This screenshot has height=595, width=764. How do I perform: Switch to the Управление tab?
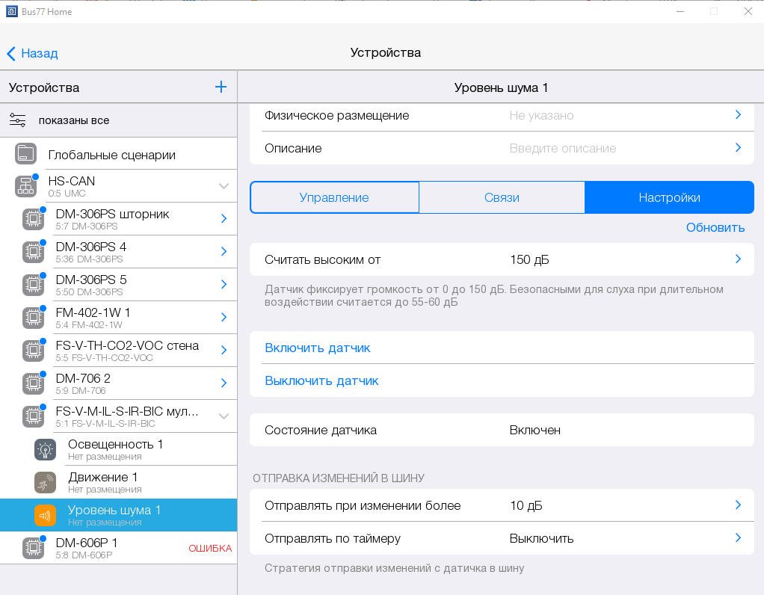tap(334, 198)
